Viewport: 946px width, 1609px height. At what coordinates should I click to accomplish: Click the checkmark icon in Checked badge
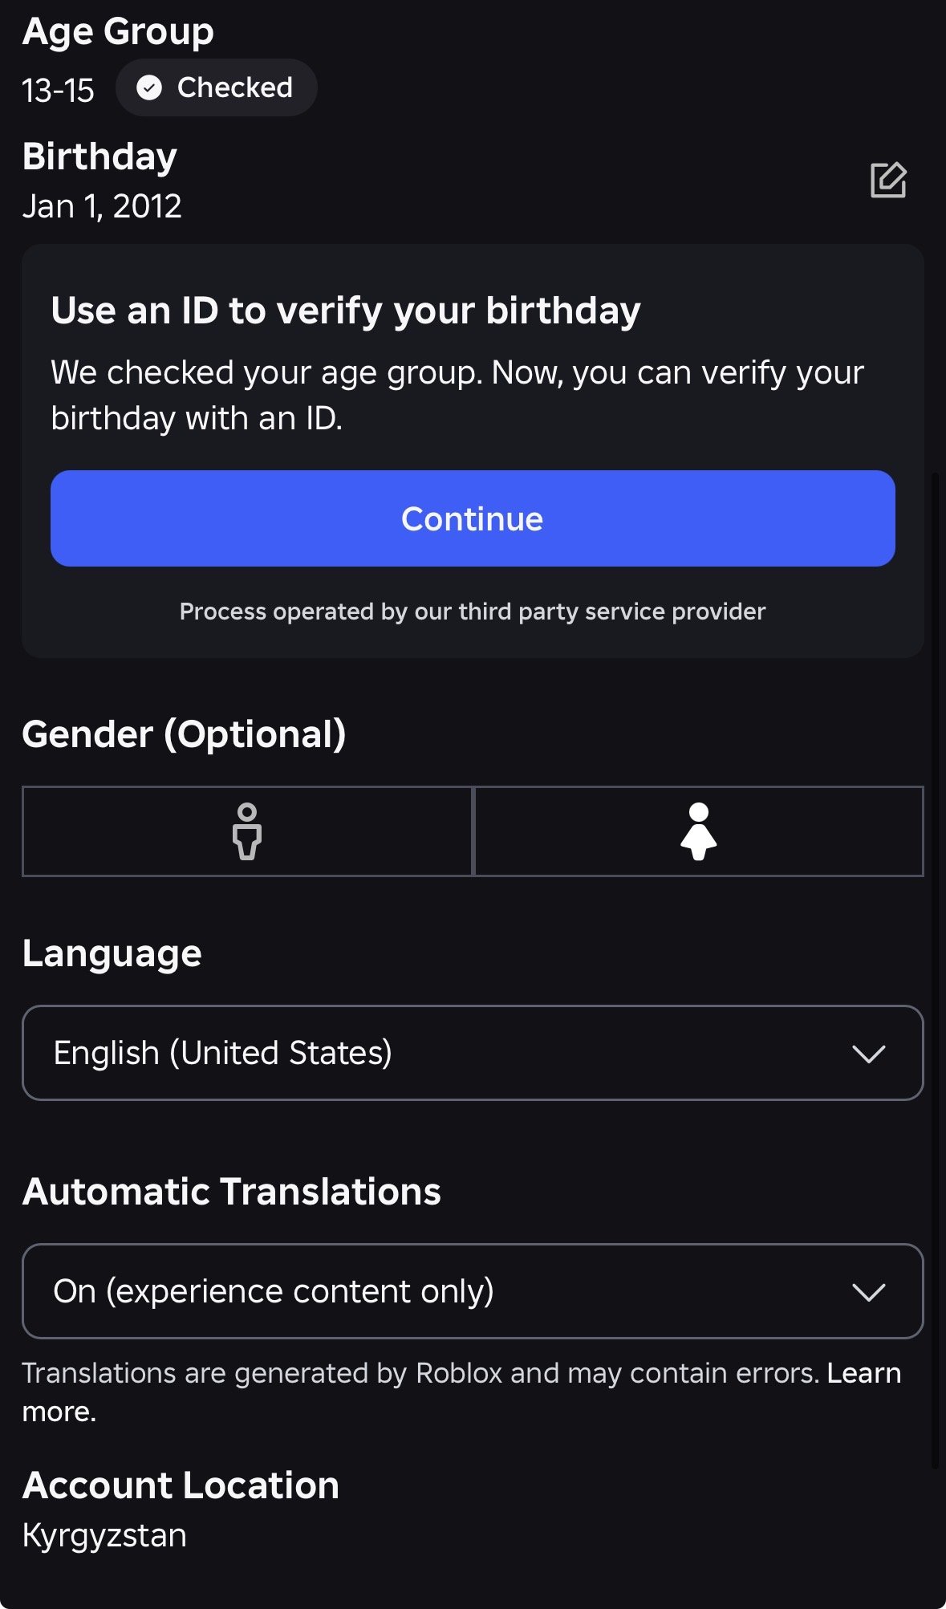149,87
